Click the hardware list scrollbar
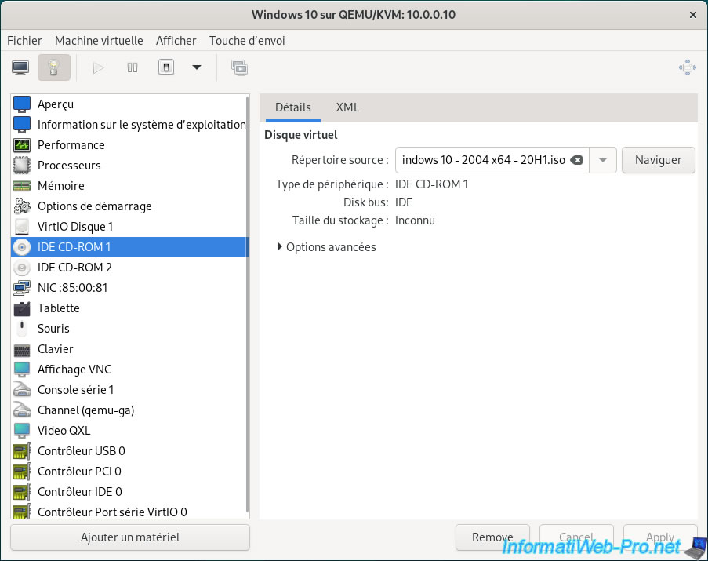 [x=247, y=304]
